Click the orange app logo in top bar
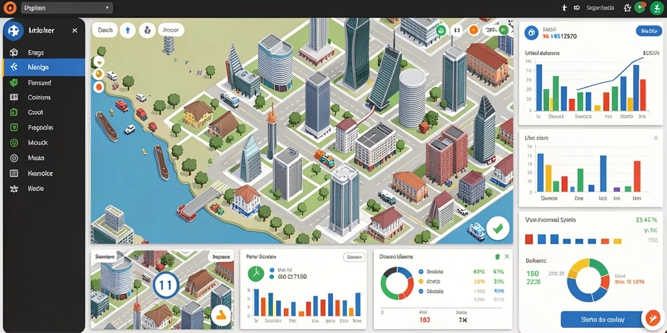This screenshot has height=333, width=667. tap(9, 8)
